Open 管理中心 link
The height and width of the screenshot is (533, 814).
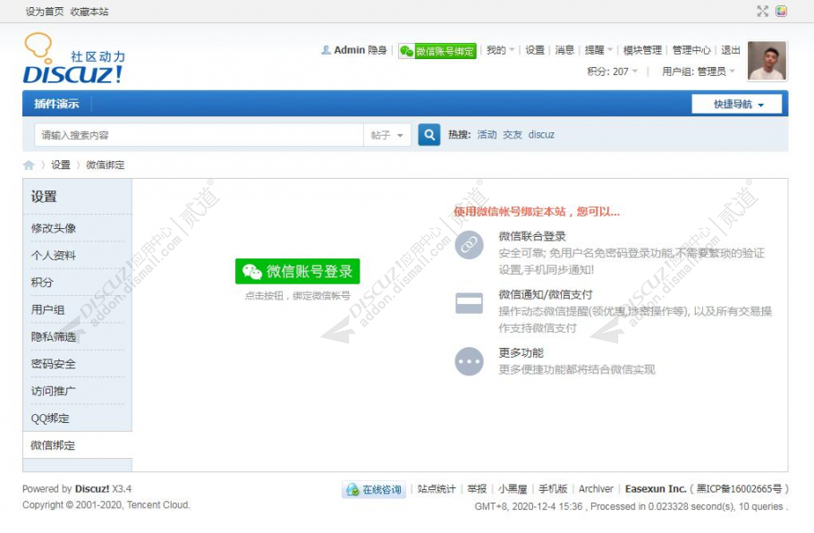[691, 50]
